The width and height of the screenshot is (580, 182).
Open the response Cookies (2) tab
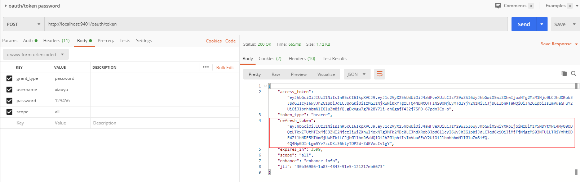[270, 59]
